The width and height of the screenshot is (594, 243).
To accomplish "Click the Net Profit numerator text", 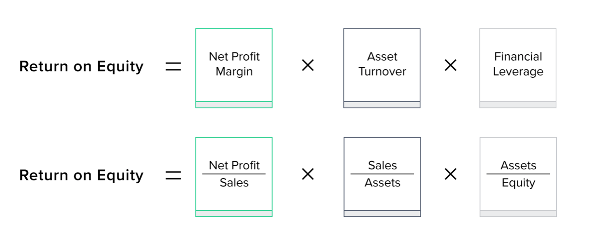I will [x=234, y=165].
